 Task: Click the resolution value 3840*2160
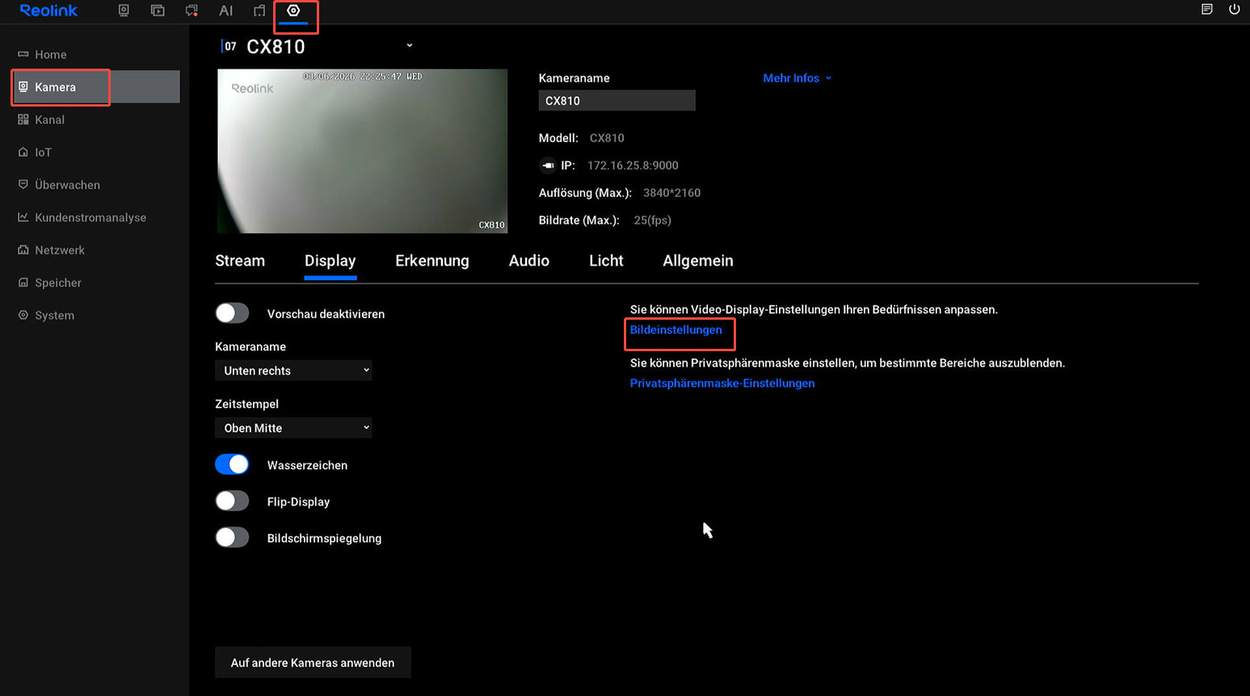point(671,193)
